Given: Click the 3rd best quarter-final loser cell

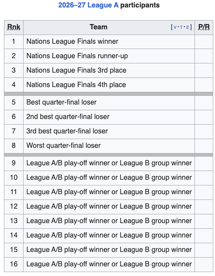Looking at the screenshot, I should pyautogui.click(x=109, y=131).
